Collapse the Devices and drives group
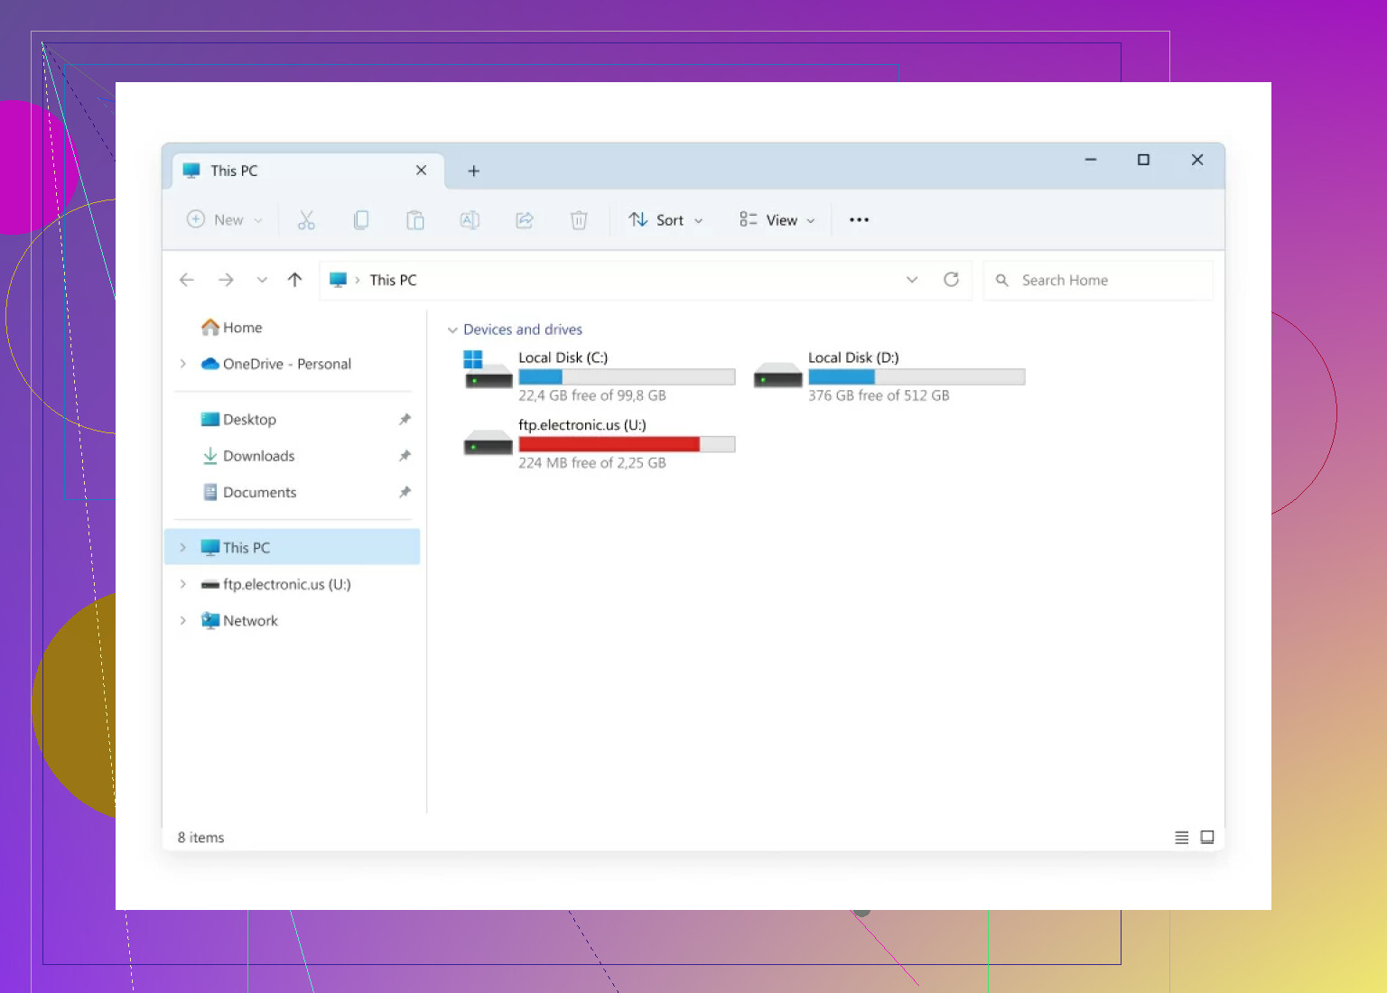Viewport: 1387px width, 993px height. (x=452, y=329)
